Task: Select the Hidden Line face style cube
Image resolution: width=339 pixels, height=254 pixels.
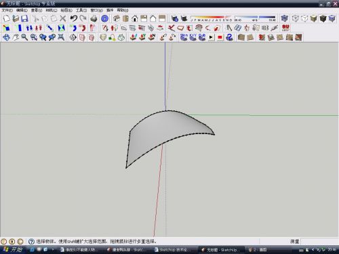Action: tap(304, 18)
